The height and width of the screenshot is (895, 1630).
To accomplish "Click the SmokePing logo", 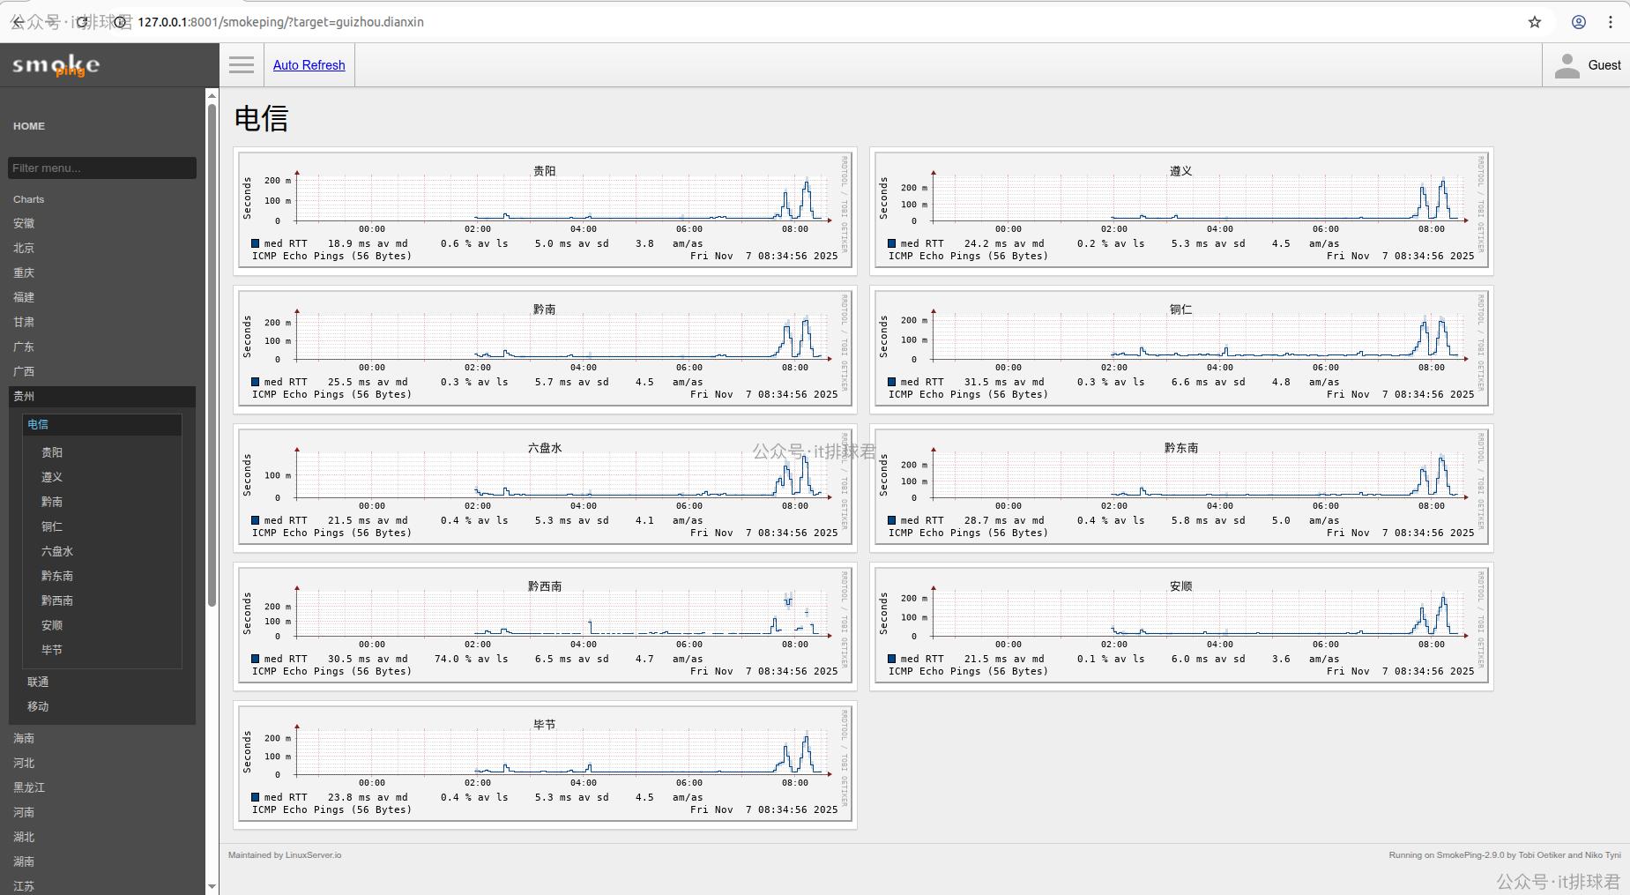I will (56, 64).
